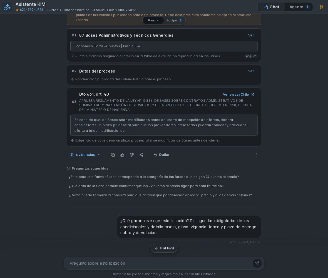The height and width of the screenshot is (278, 328).
Task: Click the Quitar button
Action: [161, 155]
